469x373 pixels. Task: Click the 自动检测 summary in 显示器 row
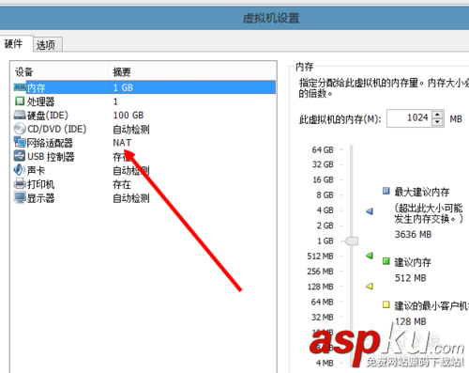131,198
